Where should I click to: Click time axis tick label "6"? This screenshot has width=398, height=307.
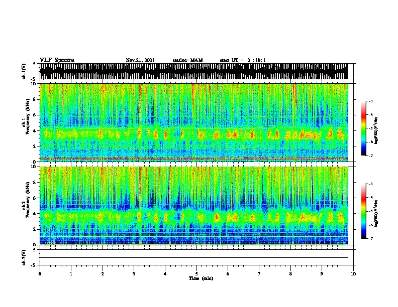pos(228,274)
